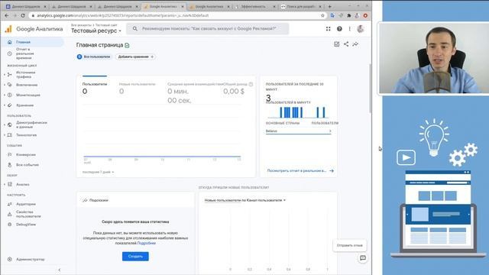Click the red Opera-style extension icon
Image resolution: width=489 pixels, height=275 pixels.
(365, 15)
